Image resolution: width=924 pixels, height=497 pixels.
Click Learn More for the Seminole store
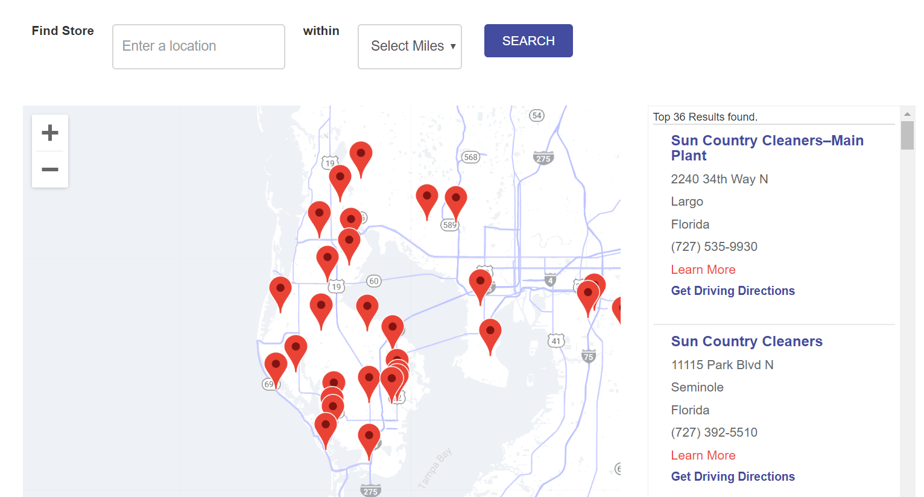point(703,455)
